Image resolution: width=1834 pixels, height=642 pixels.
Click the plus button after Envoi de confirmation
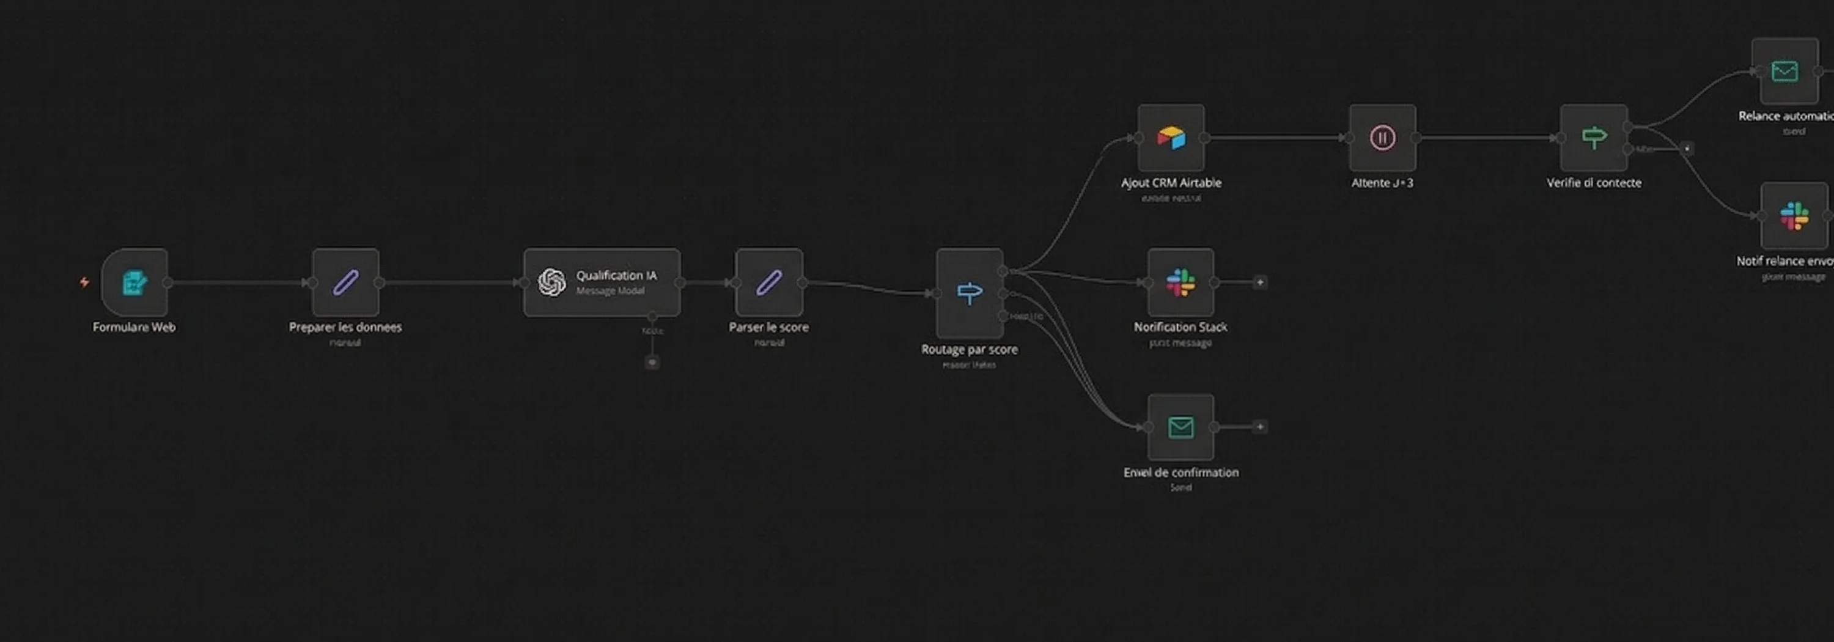pos(1259,426)
